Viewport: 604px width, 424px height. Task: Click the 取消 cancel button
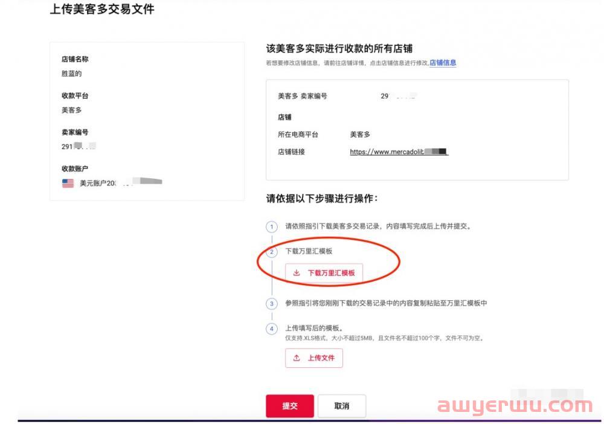pyautogui.click(x=342, y=406)
